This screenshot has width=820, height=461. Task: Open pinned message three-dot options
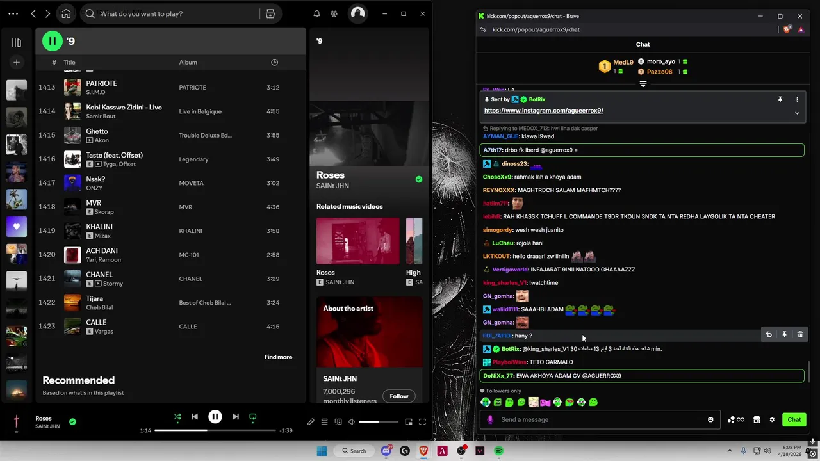[797, 99]
